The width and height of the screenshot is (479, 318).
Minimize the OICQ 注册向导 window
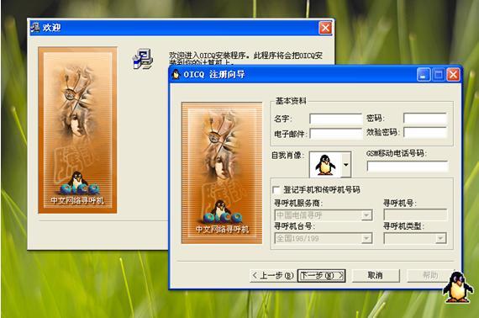click(424, 75)
